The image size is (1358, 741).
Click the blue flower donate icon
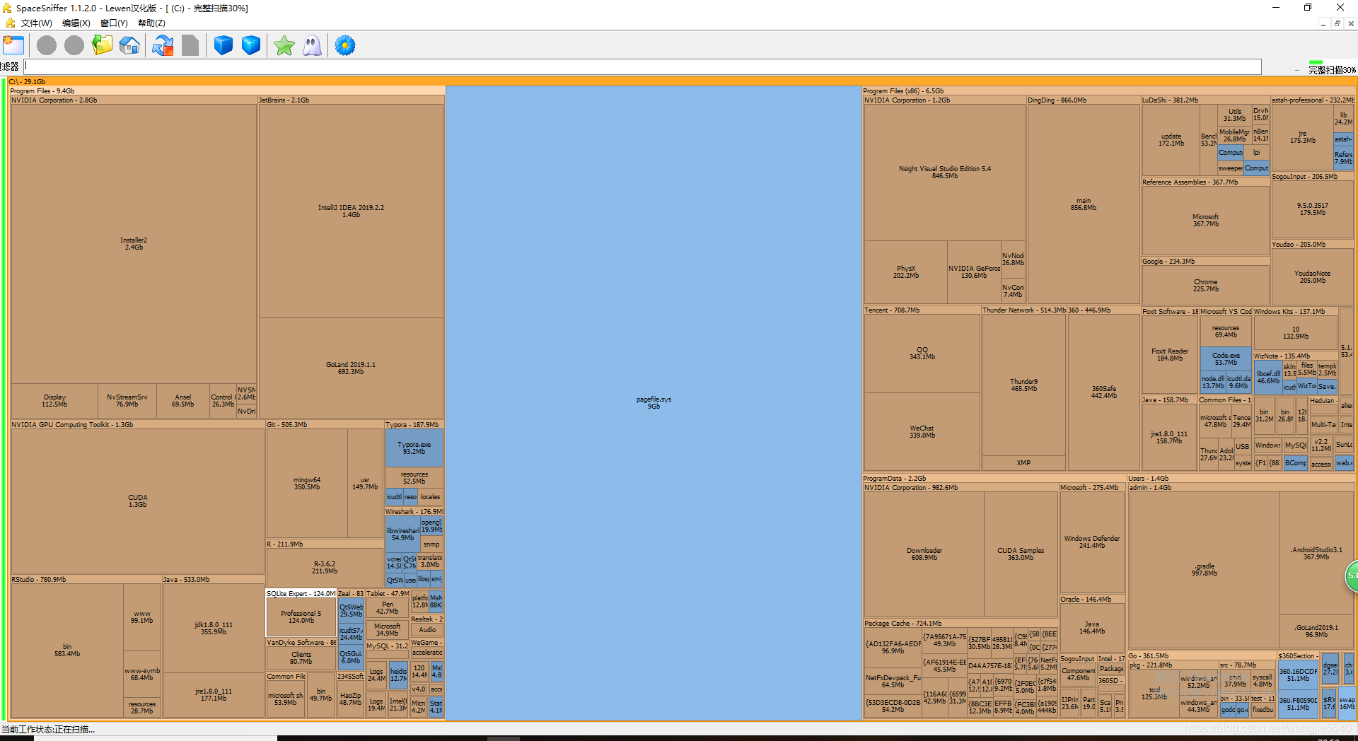pos(345,46)
